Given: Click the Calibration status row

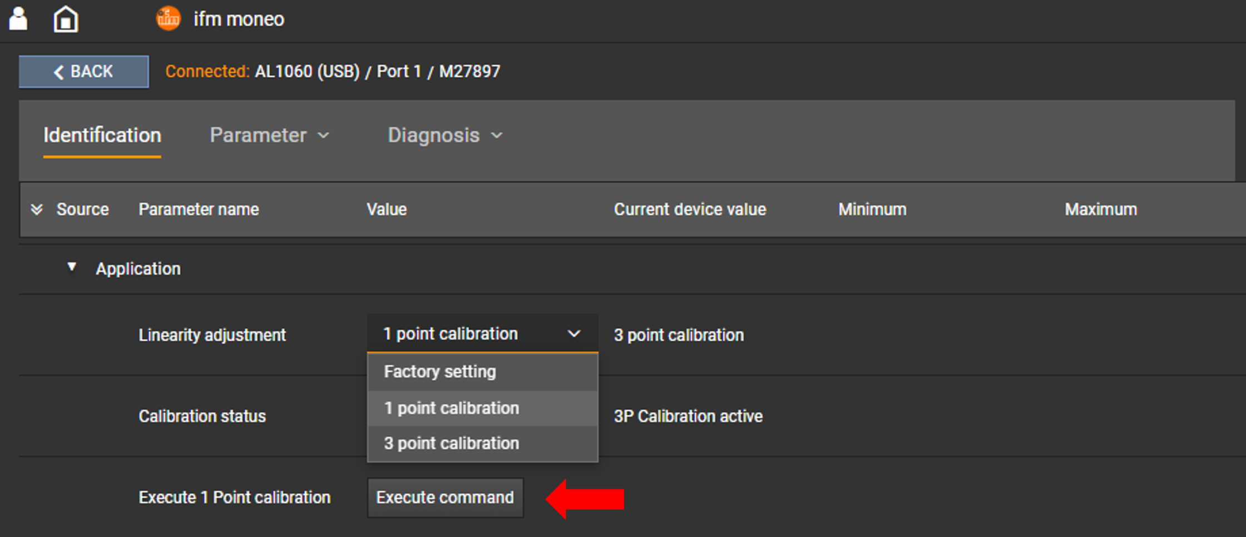Looking at the screenshot, I should pos(202,416).
